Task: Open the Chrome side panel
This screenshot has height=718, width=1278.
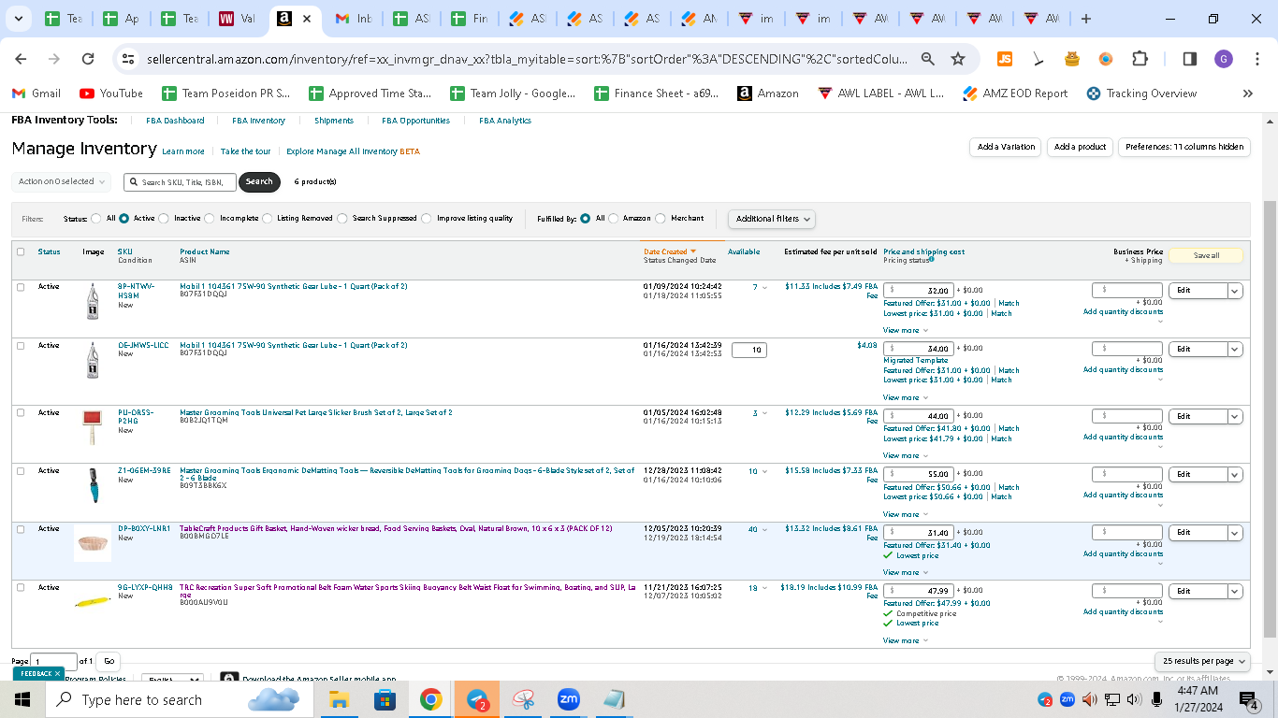Action: [1190, 59]
